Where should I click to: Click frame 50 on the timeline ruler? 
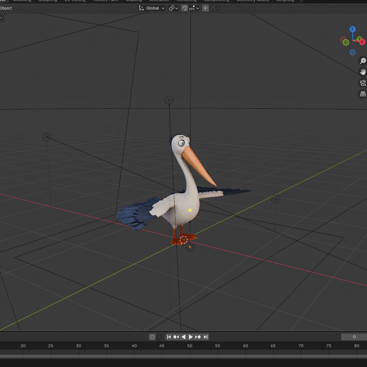click(190, 346)
